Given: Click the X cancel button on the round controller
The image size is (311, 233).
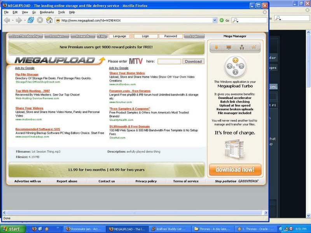Looking at the screenshot, I should [229, 66].
